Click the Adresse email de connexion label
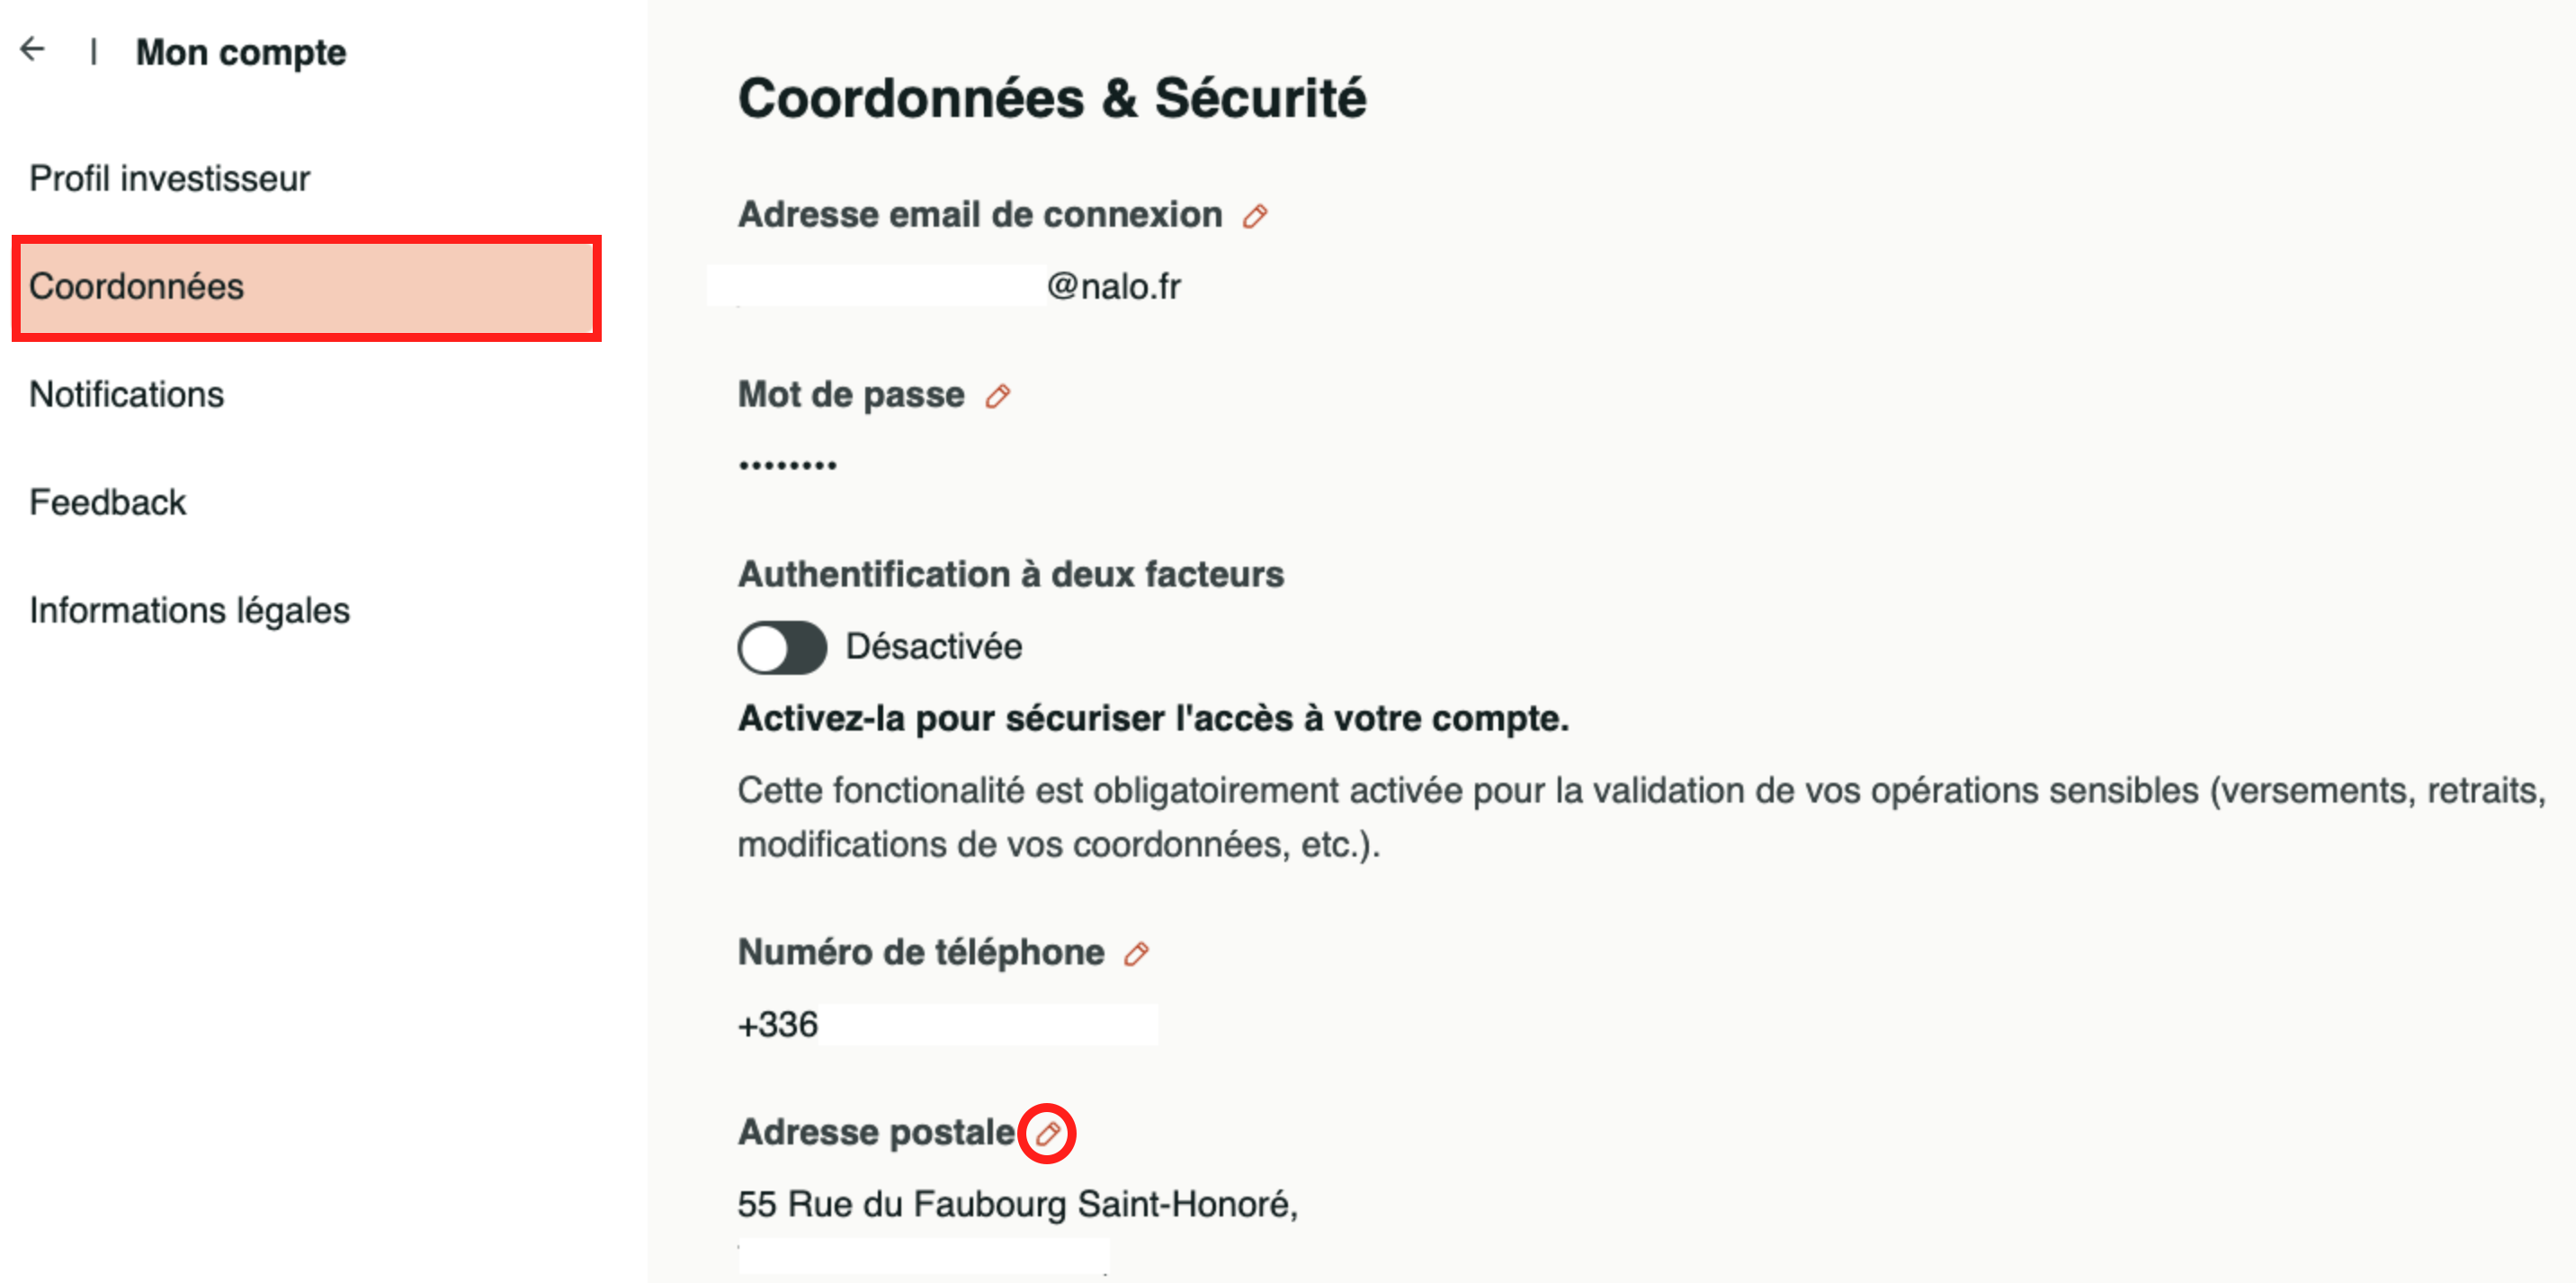 980,215
